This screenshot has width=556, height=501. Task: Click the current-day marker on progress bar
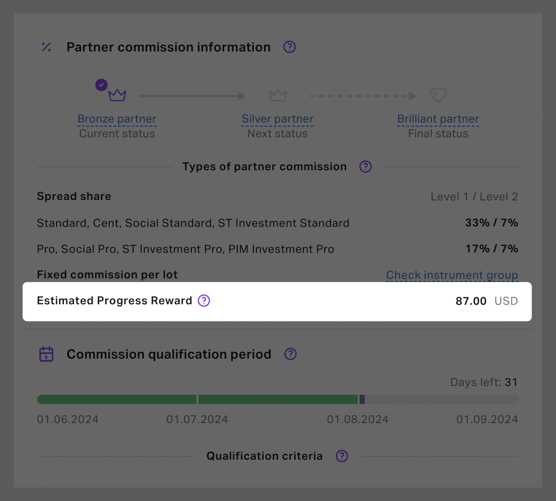[x=362, y=399]
